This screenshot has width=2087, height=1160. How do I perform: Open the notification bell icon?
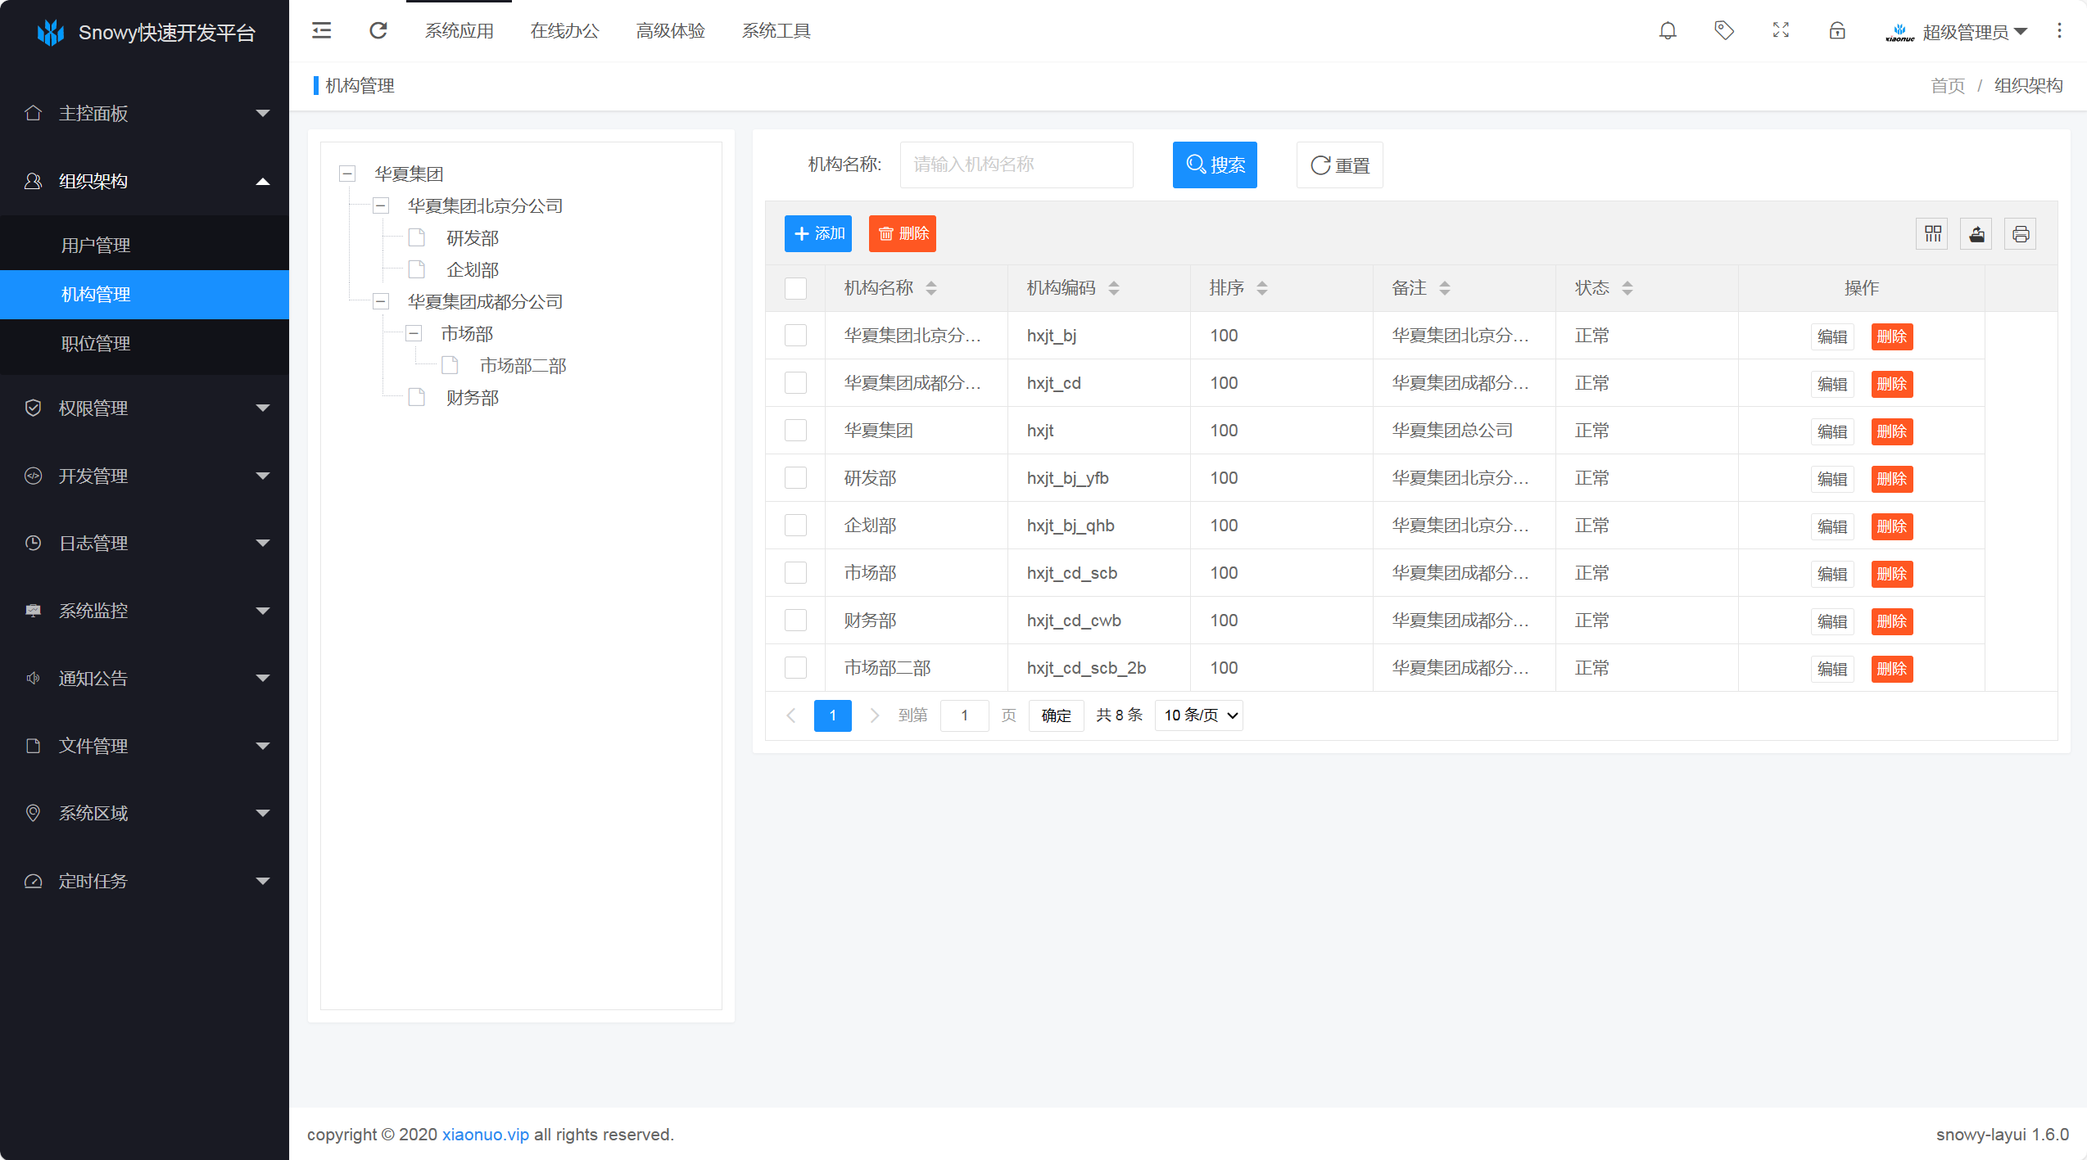(x=1668, y=31)
